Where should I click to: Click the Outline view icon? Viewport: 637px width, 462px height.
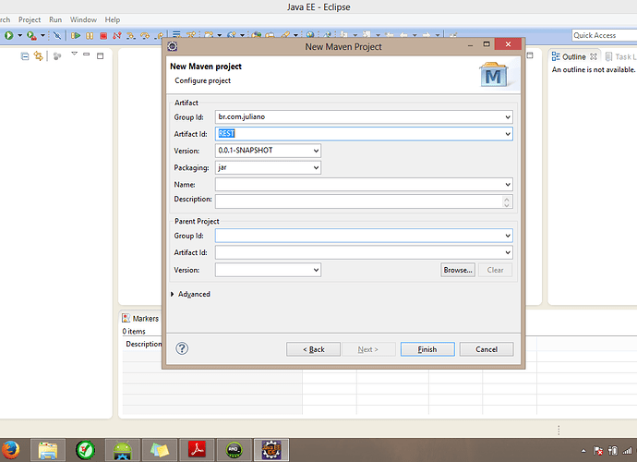pyautogui.click(x=556, y=56)
